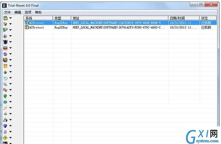Image resolution: width=221 pixels, height=144 pixels.
Task: Click the dark blue figure sidebar icon
Action: click(x=5, y=42)
